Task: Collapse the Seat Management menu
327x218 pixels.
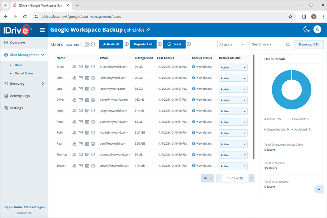Action: coord(24,54)
